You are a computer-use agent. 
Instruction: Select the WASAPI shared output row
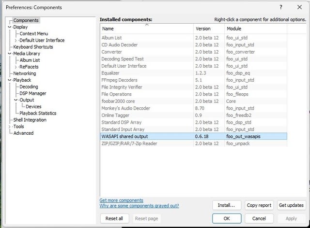194,137
